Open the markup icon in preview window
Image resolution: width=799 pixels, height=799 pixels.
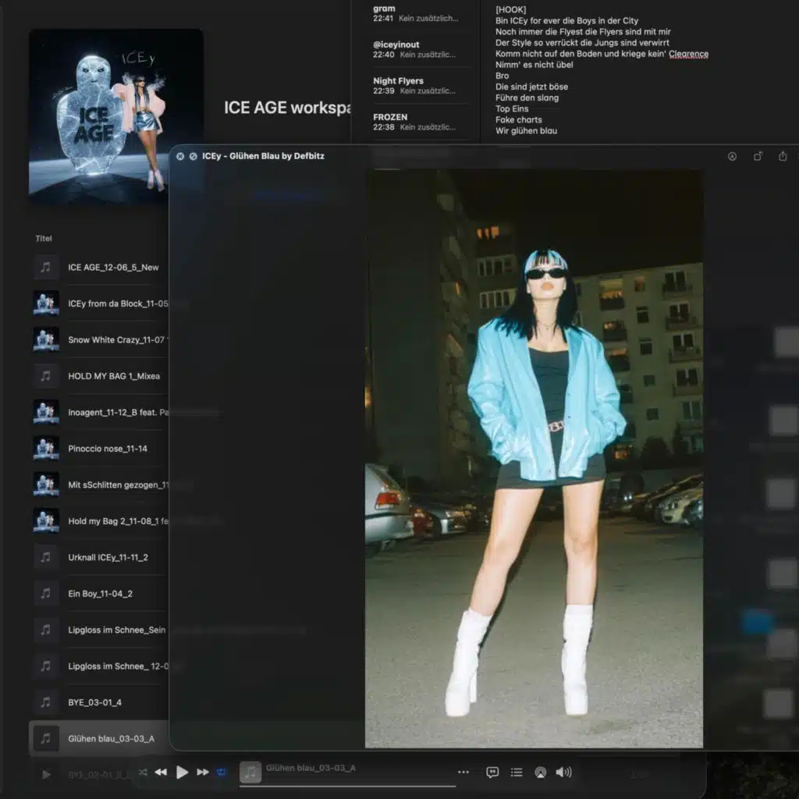coord(732,156)
